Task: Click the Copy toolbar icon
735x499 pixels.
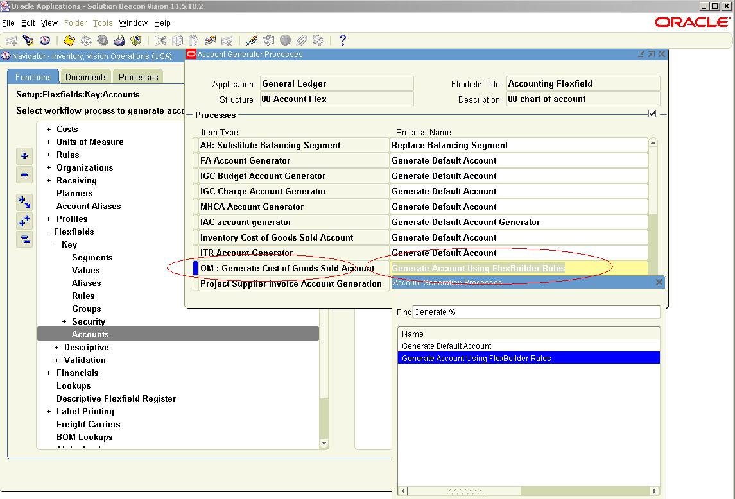Action: click(x=177, y=40)
